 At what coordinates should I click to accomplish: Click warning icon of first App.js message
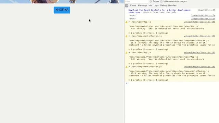(127, 22)
